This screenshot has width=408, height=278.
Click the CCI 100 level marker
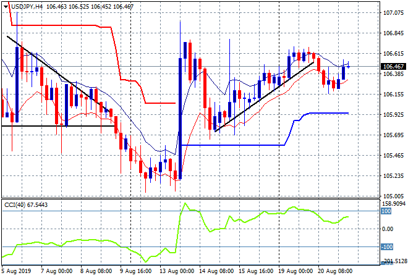(x=386, y=211)
